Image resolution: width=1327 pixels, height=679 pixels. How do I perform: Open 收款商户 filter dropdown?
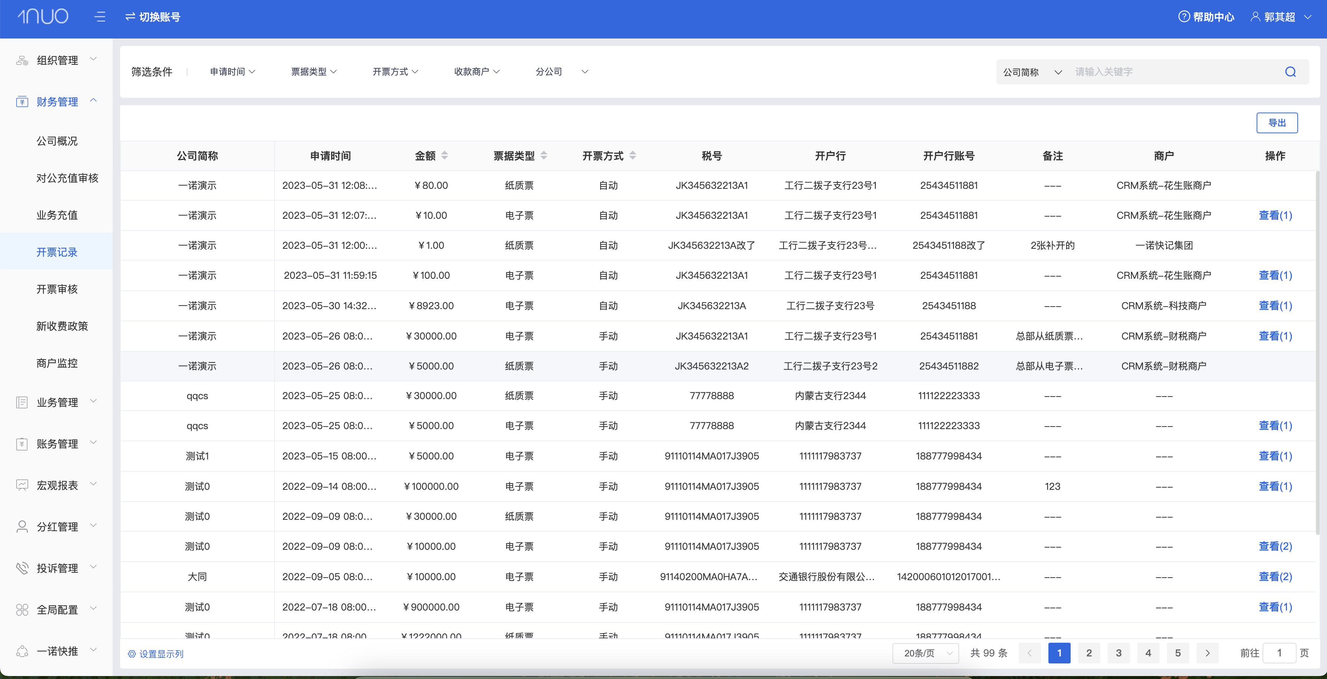[476, 71]
